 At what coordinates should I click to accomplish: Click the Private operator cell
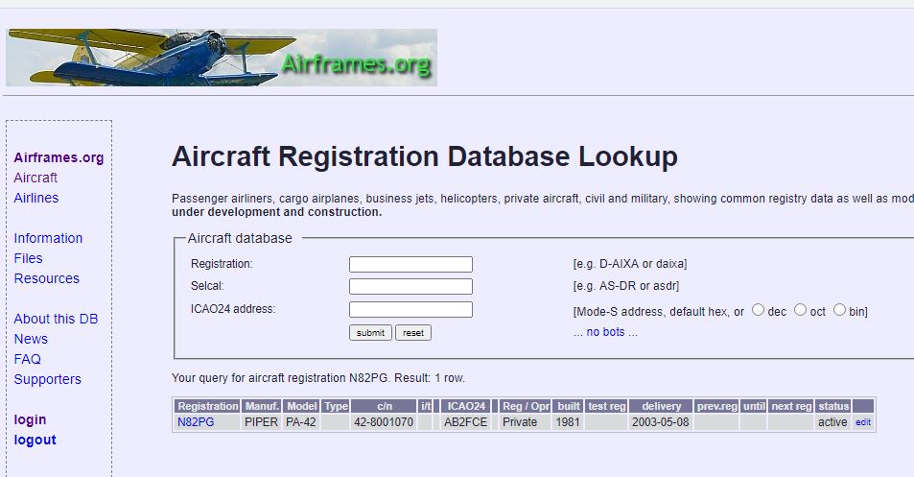click(x=527, y=422)
